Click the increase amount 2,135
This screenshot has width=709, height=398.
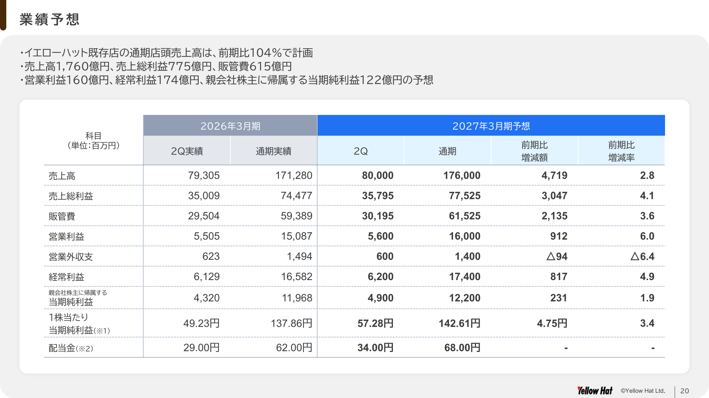(554, 216)
